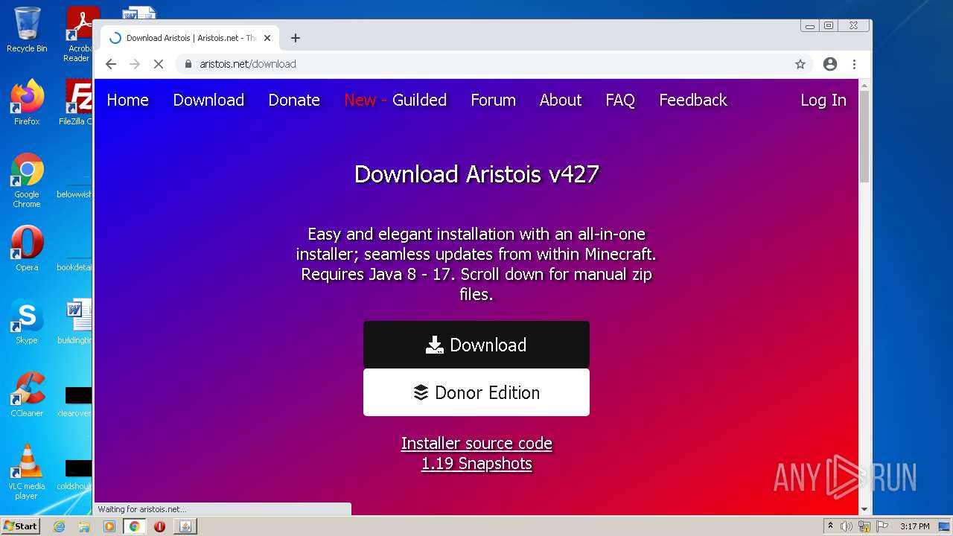Open the Chrome profile account icon
This screenshot has width=953, height=536.
point(830,64)
